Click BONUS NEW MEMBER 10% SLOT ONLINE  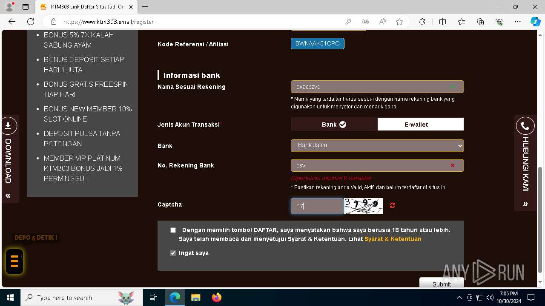88,114
